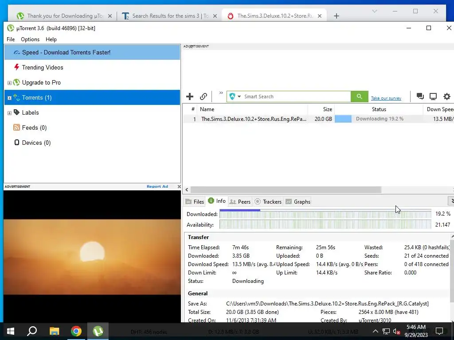454x340 pixels.
Task: Click the chat bubbles toolbar icon
Action: (x=420, y=96)
